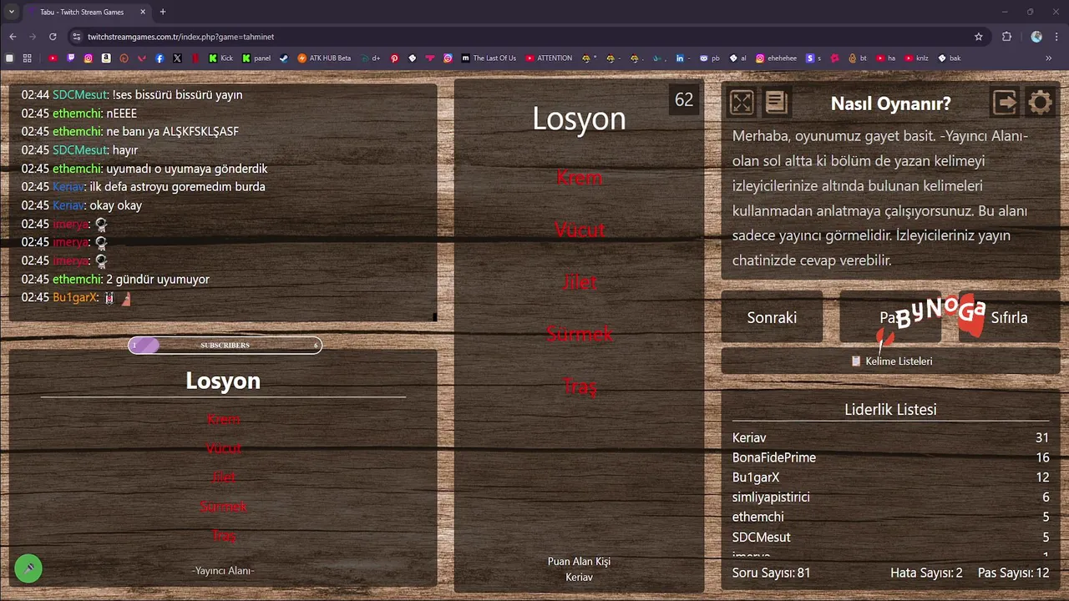Open the Twitch bookmark icon
The image size is (1069, 601).
70,58
